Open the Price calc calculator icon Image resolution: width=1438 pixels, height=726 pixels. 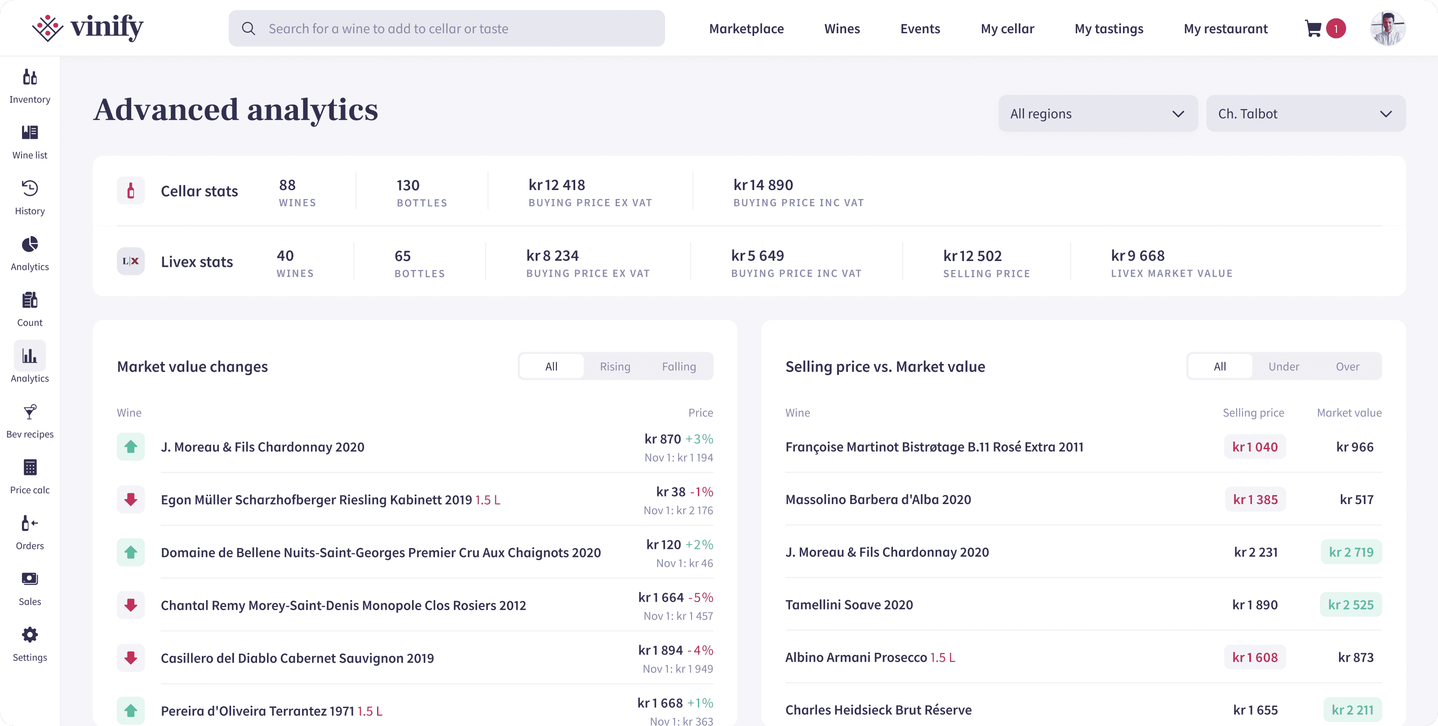click(30, 467)
